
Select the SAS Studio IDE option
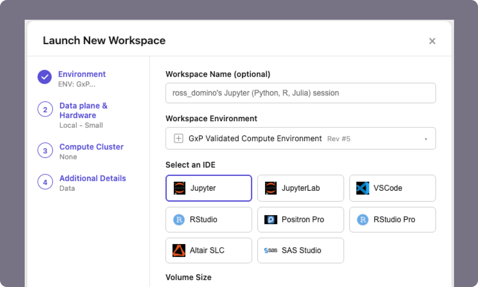coord(301,250)
